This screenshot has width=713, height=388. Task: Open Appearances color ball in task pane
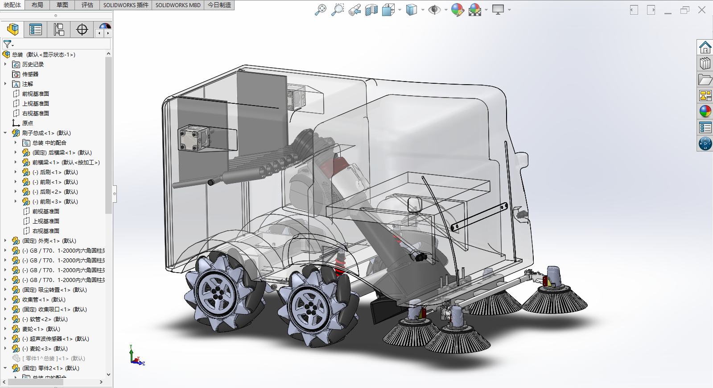point(705,111)
